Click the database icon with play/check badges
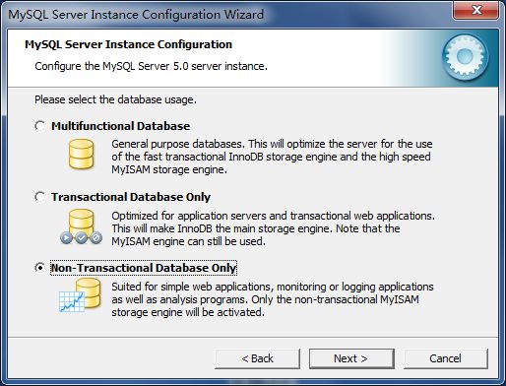This screenshot has height=386, width=506. [81, 226]
